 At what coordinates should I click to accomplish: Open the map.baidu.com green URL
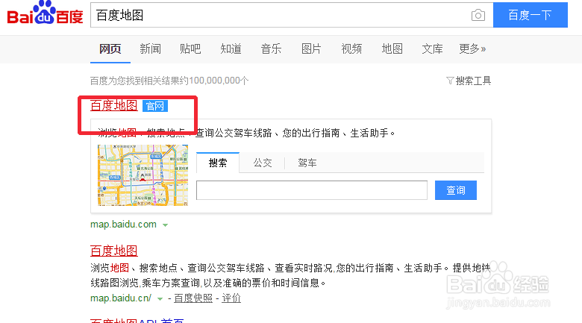coord(123,225)
